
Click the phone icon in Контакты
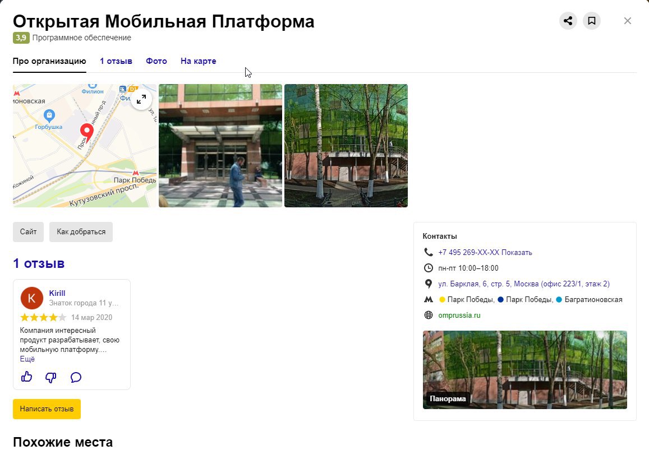(429, 252)
